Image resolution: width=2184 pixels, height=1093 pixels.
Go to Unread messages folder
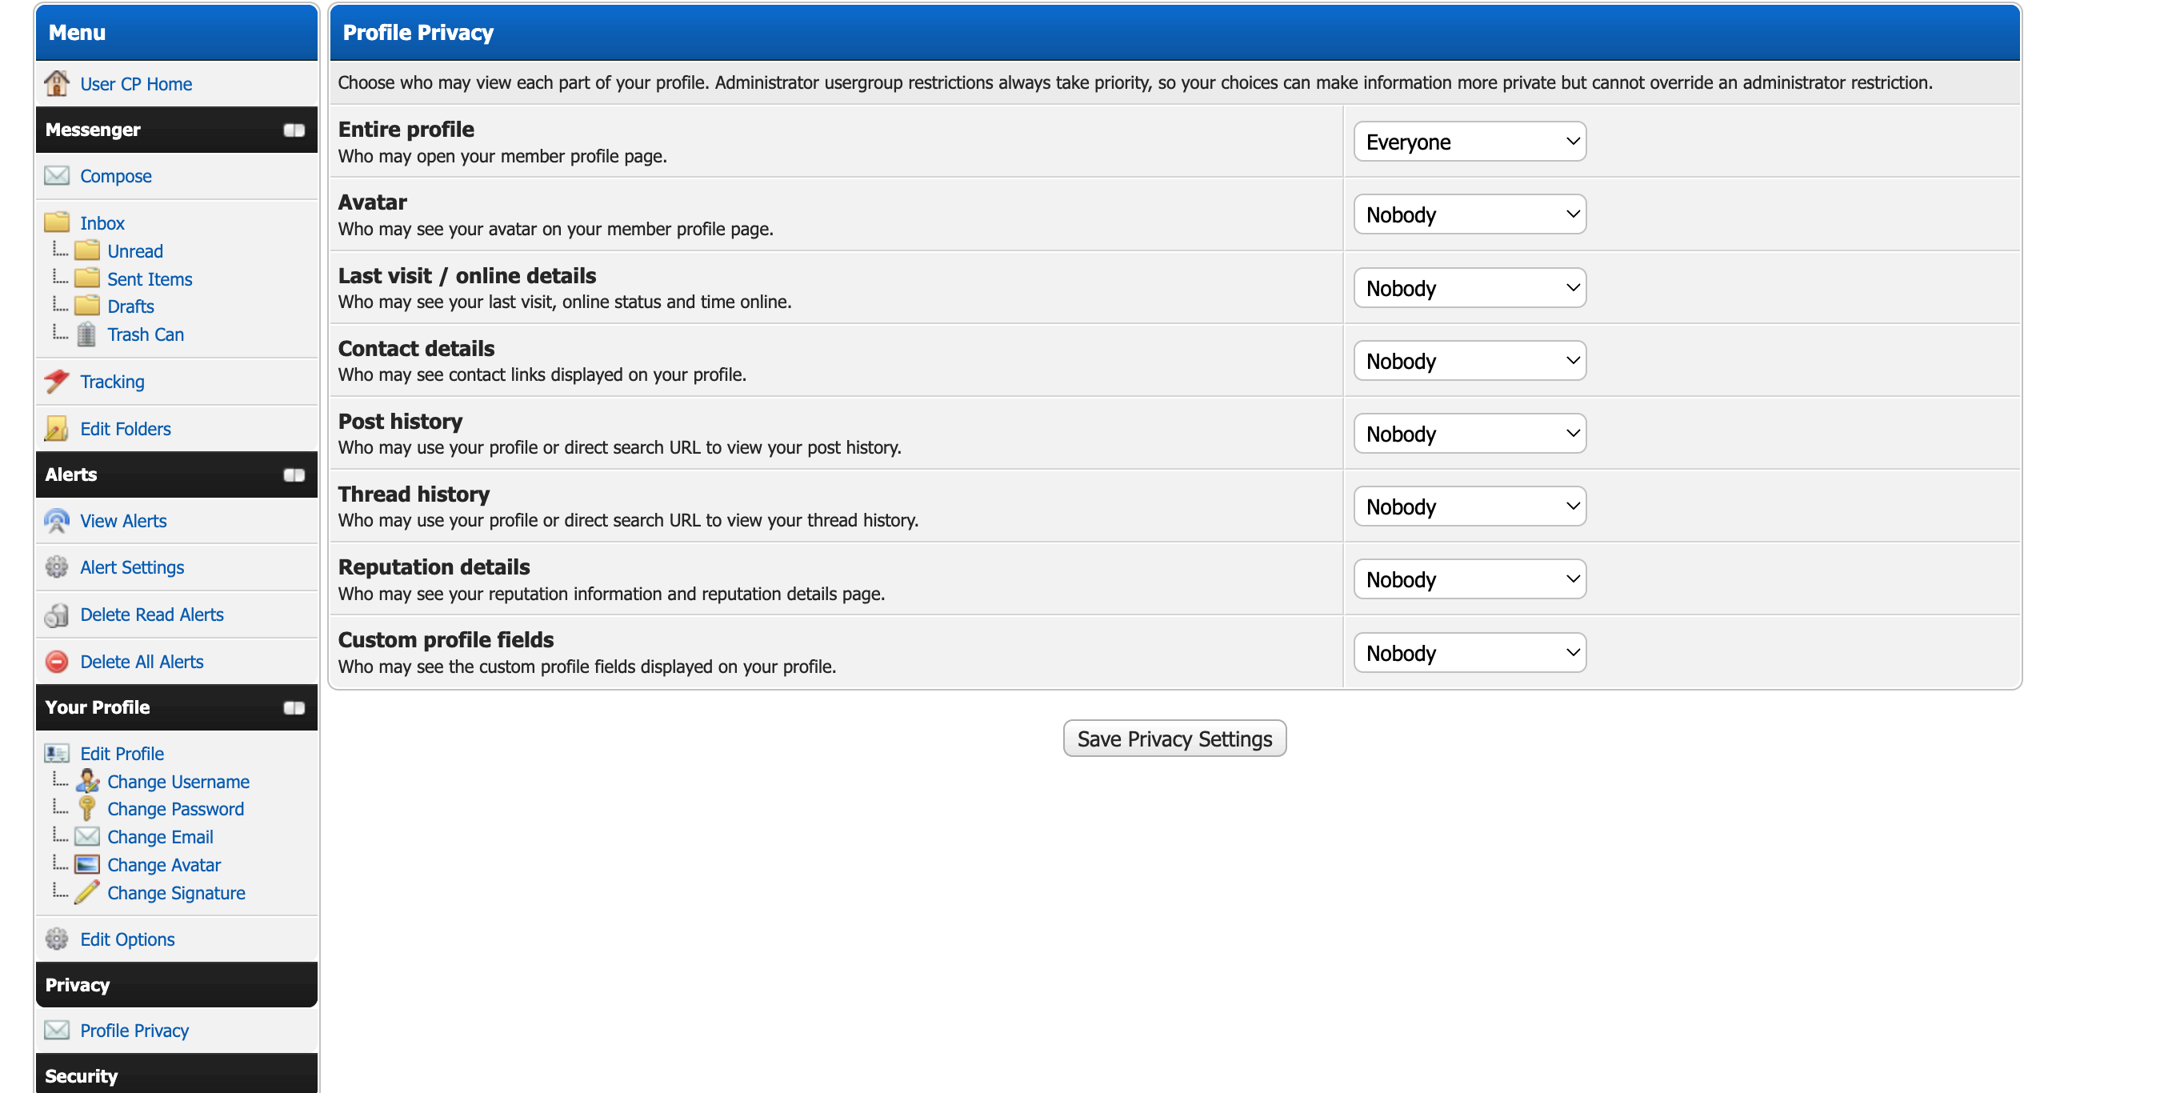click(136, 251)
